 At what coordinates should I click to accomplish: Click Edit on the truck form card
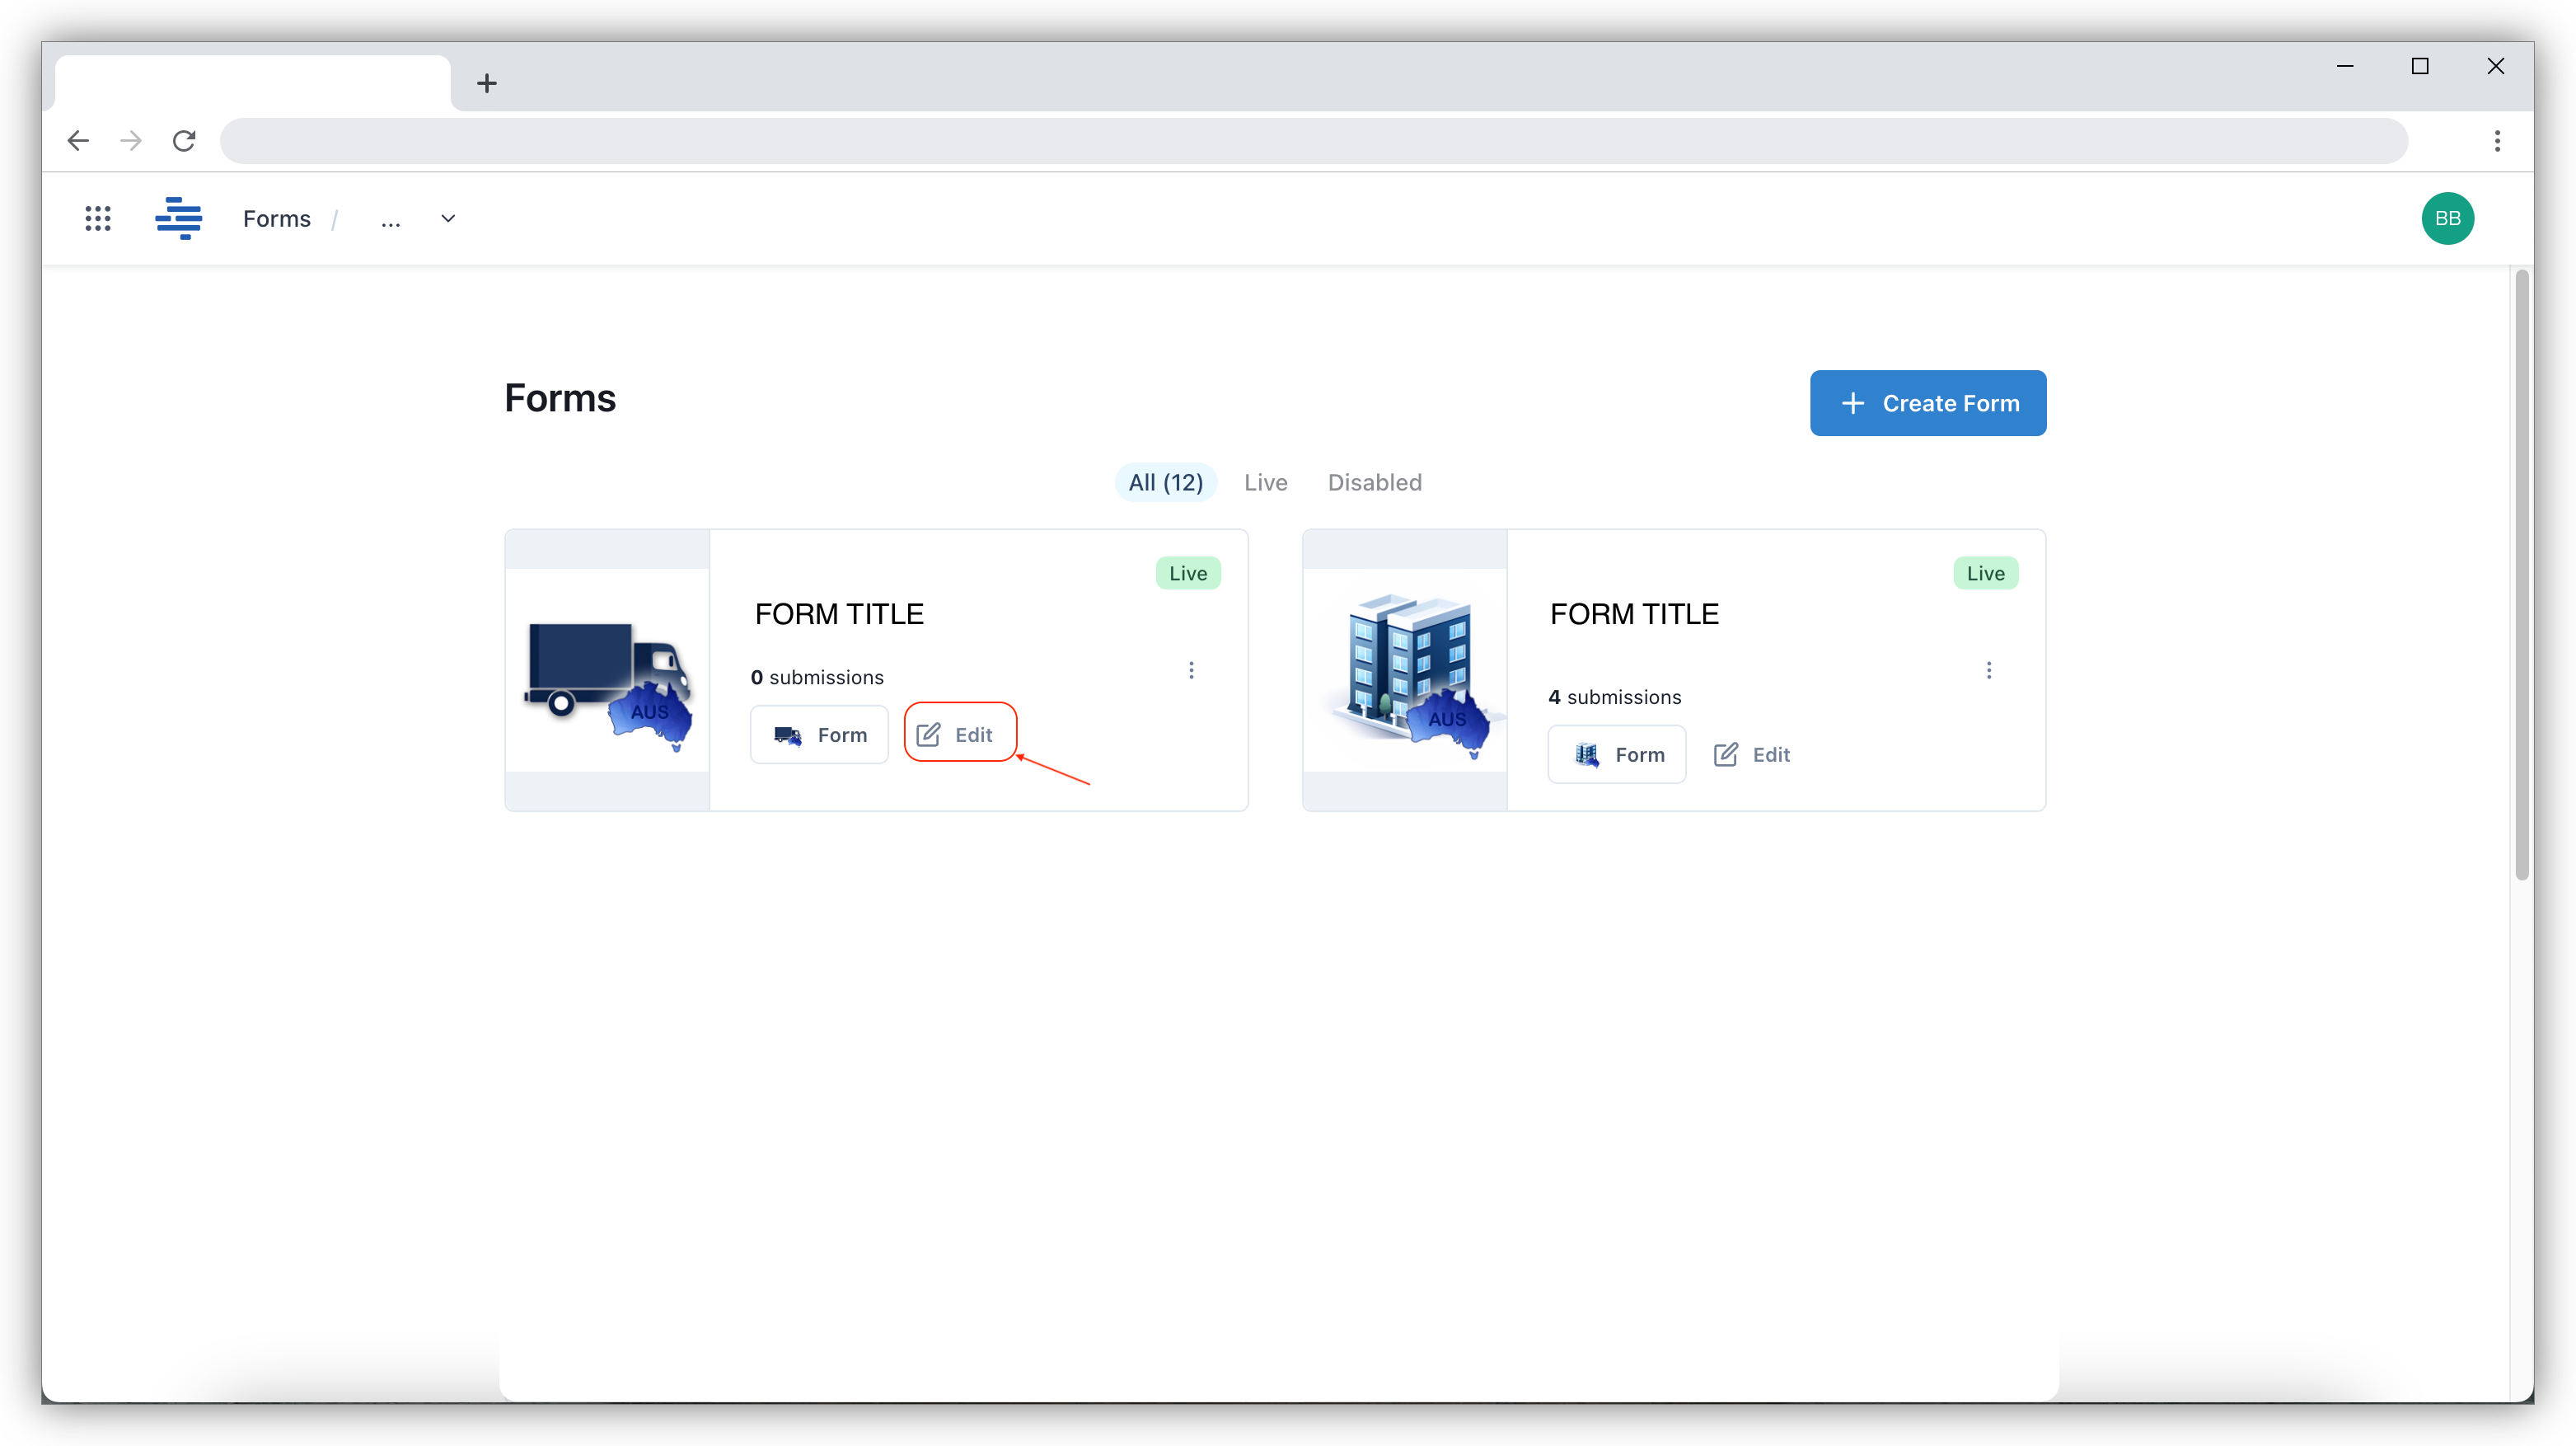point(958,735)
